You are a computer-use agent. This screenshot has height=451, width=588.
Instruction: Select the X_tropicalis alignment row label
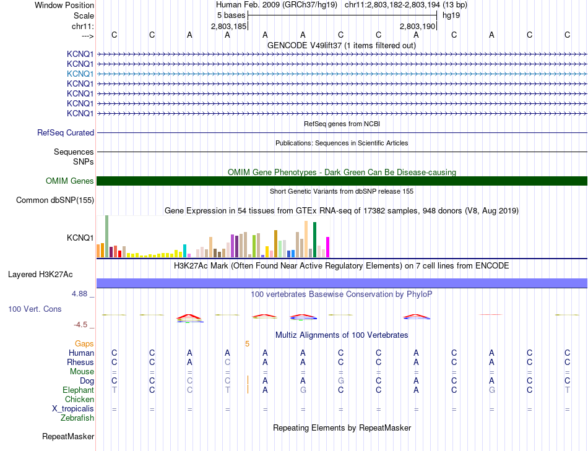[73, 409]
